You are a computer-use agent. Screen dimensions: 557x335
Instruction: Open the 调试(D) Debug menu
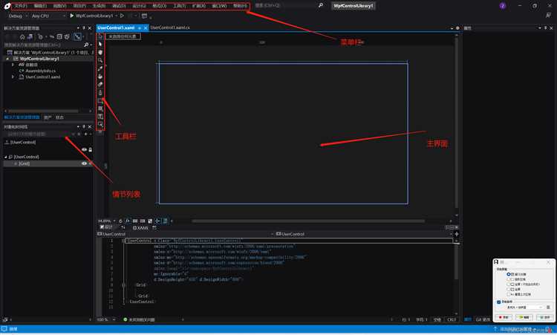coord(119,6)
